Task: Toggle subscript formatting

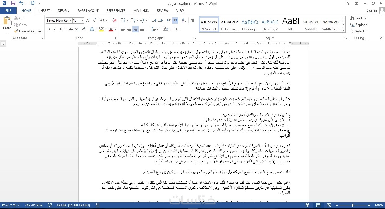Action: [x=77, y=29]
